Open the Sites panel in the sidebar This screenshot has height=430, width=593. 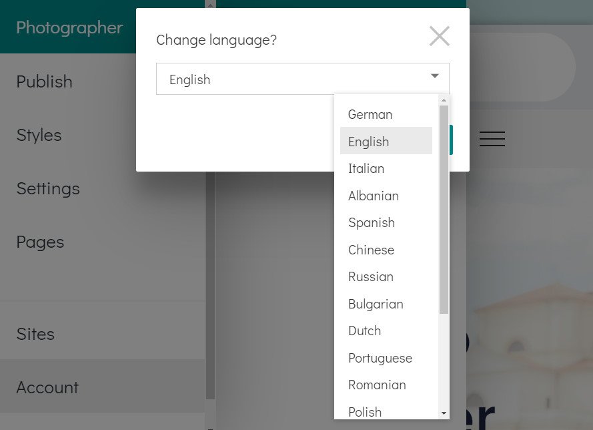tap(35, 334)
